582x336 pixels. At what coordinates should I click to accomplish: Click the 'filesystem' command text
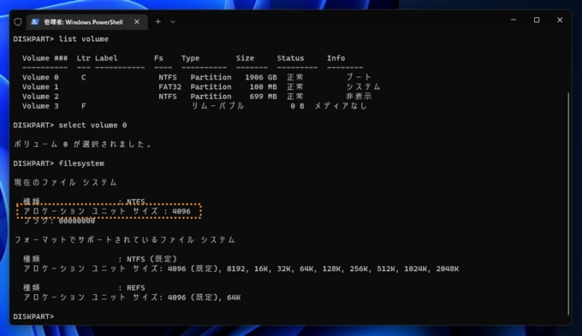click(x=81, y=163)
